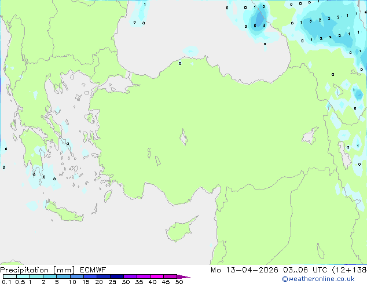Click the '30' legend scale value
This screenshot has height=284, width=367.
tap(126, 282)
